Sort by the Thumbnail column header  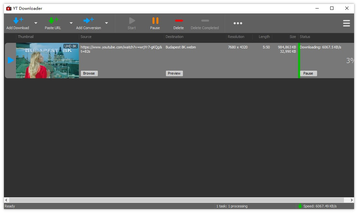click(26, 37)
